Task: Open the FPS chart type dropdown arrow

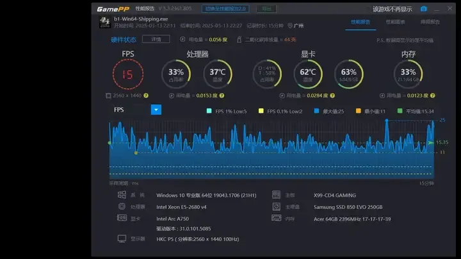Action: [x=156, y=110]
